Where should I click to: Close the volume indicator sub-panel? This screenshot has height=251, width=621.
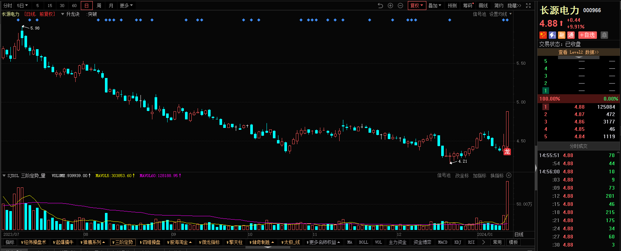pos(509,176)
